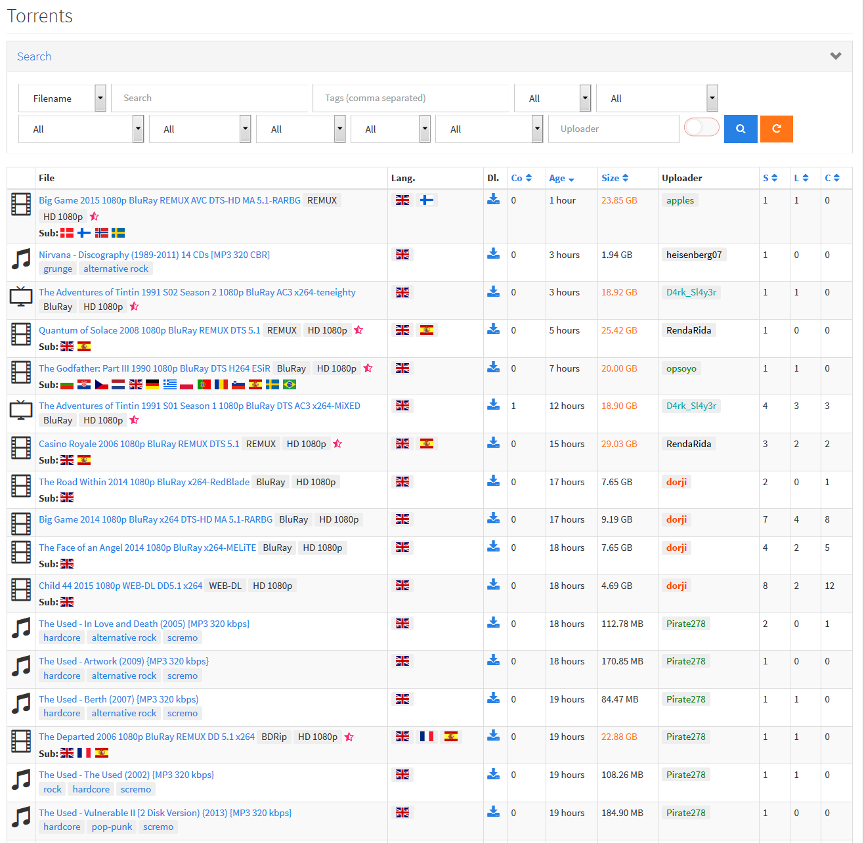Click the download icon for Nirvana Discography

493,253
